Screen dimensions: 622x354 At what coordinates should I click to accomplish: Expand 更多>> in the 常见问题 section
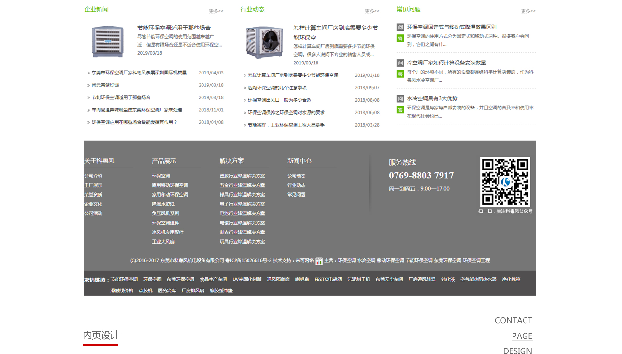[528, 11]
